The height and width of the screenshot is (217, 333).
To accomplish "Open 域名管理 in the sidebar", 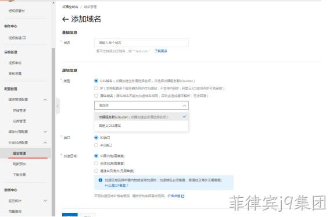I will 19,153.
